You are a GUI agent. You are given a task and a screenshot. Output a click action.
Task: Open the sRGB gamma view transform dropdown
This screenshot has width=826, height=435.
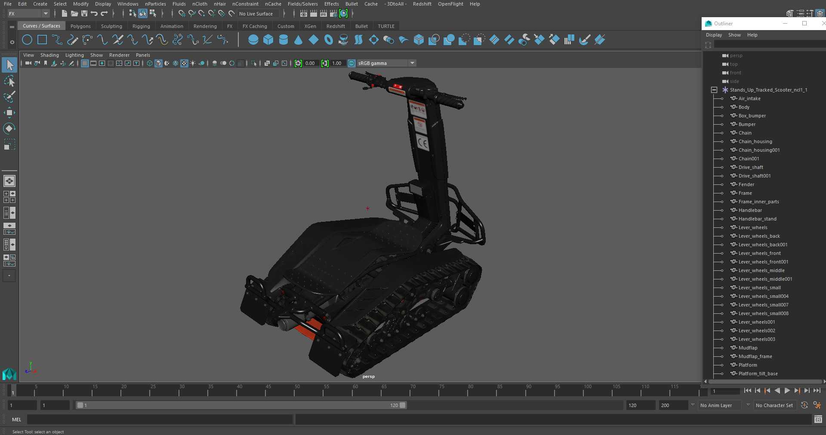[386, 63]
